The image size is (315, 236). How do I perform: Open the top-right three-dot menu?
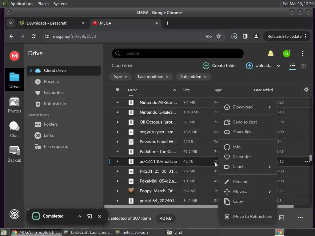pos(303,53)
